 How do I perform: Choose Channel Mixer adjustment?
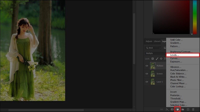pos(178,83)
